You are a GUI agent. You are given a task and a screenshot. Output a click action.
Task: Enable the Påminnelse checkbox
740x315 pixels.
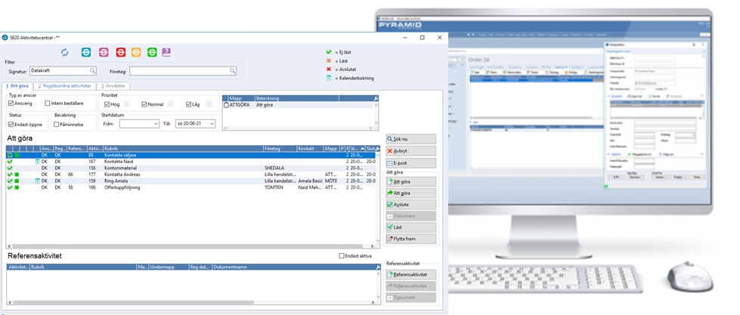(57, 124)
